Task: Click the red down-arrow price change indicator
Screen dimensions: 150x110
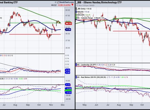Action: pos(73,5)
